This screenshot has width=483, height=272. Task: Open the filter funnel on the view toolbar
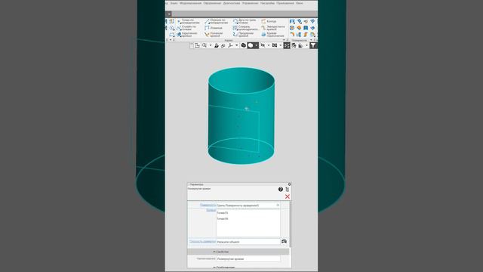(x=313, y=45)
